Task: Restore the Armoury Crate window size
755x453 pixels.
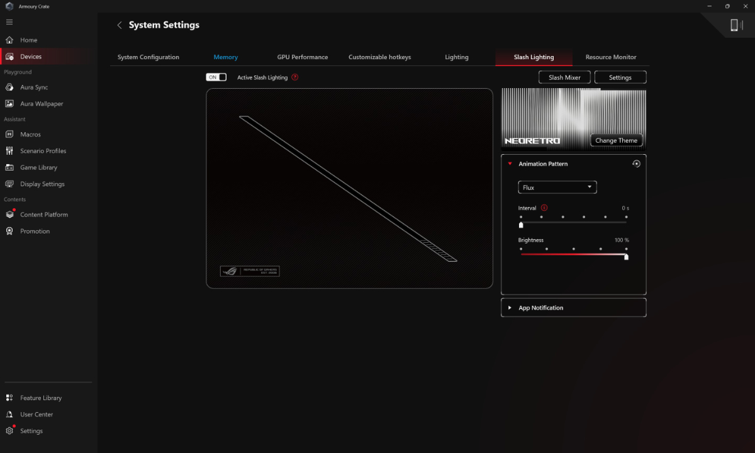Action: coord(727,6)
